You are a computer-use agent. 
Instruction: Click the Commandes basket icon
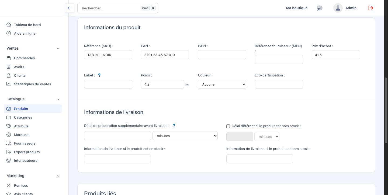pyautogui.click(x=9, y=58)
